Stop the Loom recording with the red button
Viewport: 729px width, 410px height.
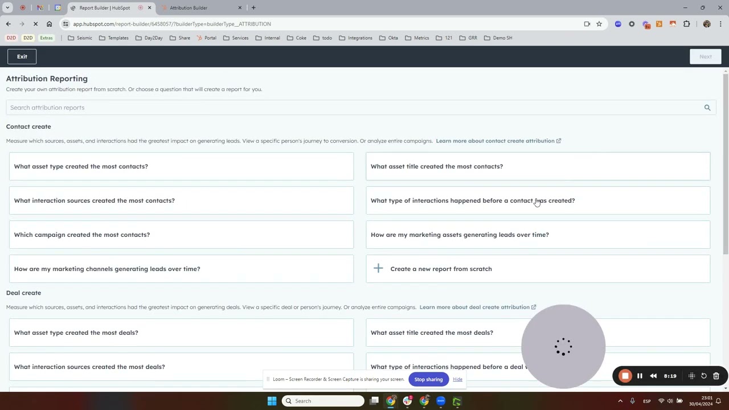click(x=625, y=376)
